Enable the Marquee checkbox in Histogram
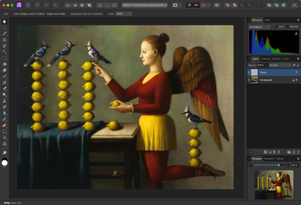The height and width of the screenshot is (205, 301). pyautogui.click(x=287, y=26)
